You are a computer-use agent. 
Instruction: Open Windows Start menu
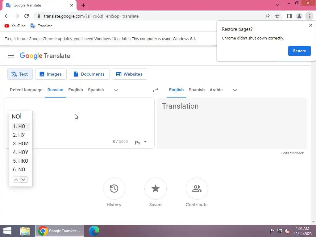point(7,231)
